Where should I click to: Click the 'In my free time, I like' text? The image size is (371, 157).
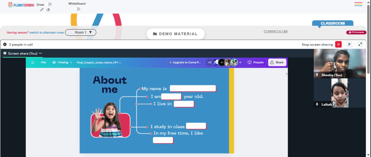(x=178, y=133)
